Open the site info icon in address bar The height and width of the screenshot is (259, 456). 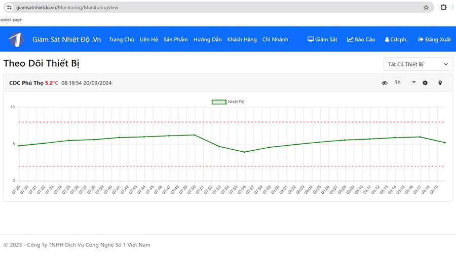9,8
